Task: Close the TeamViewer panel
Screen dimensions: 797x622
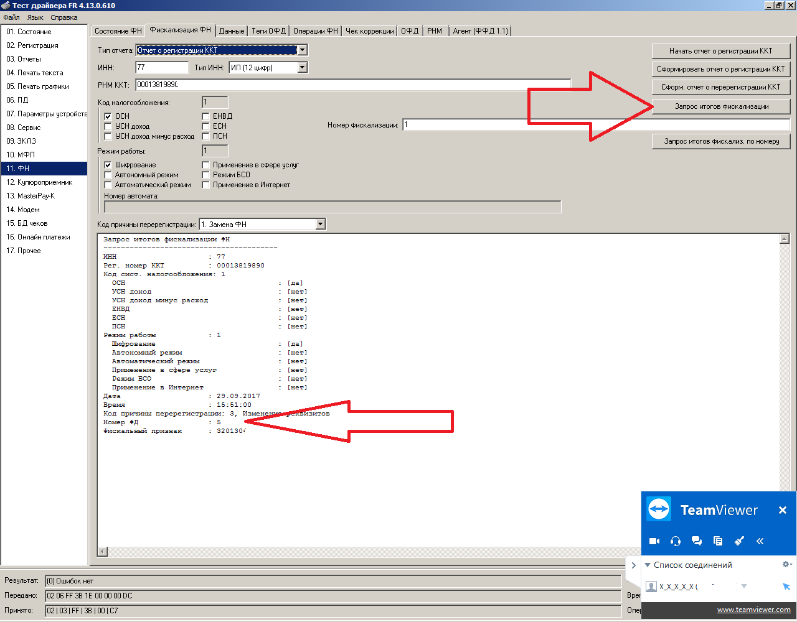Action: coord(783,510)
